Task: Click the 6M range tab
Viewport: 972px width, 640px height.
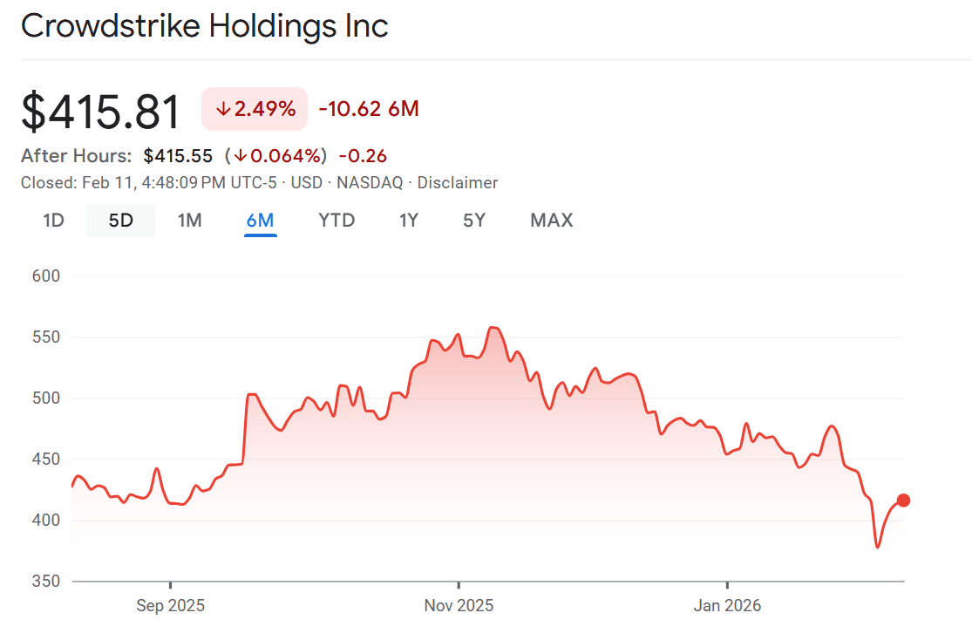Action: [x=260, y=221]
